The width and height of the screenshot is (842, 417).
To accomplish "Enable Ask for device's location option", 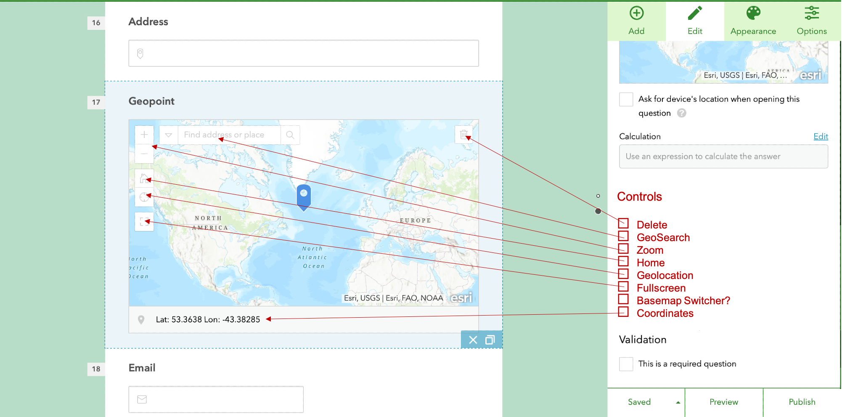I will pyautogui.click(x=626, y=99).
